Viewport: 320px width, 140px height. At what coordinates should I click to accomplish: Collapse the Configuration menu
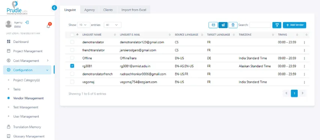click(27, 70)
